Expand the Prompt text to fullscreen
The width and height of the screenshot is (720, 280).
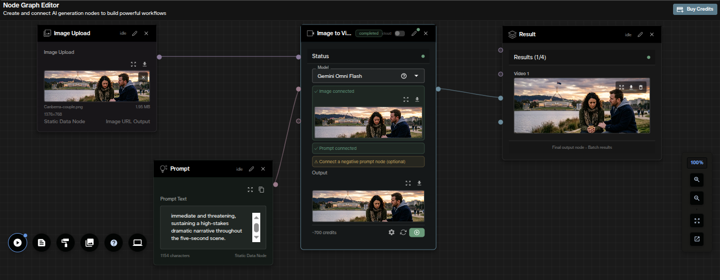tap(250, 189)
